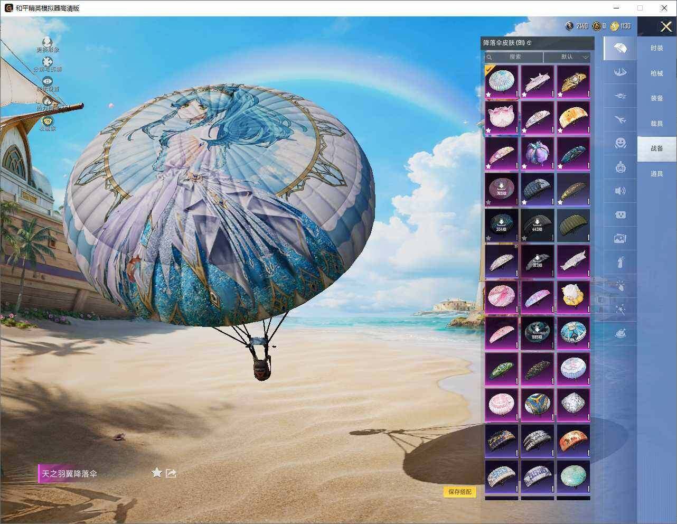Open the wings glider category icon
Screen dimensions: 677x524
pos(620,72)
